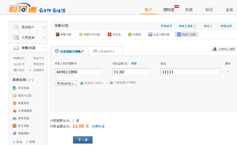
Task: Click the 等额 equal amount link
Action: (x=134, y=63)
